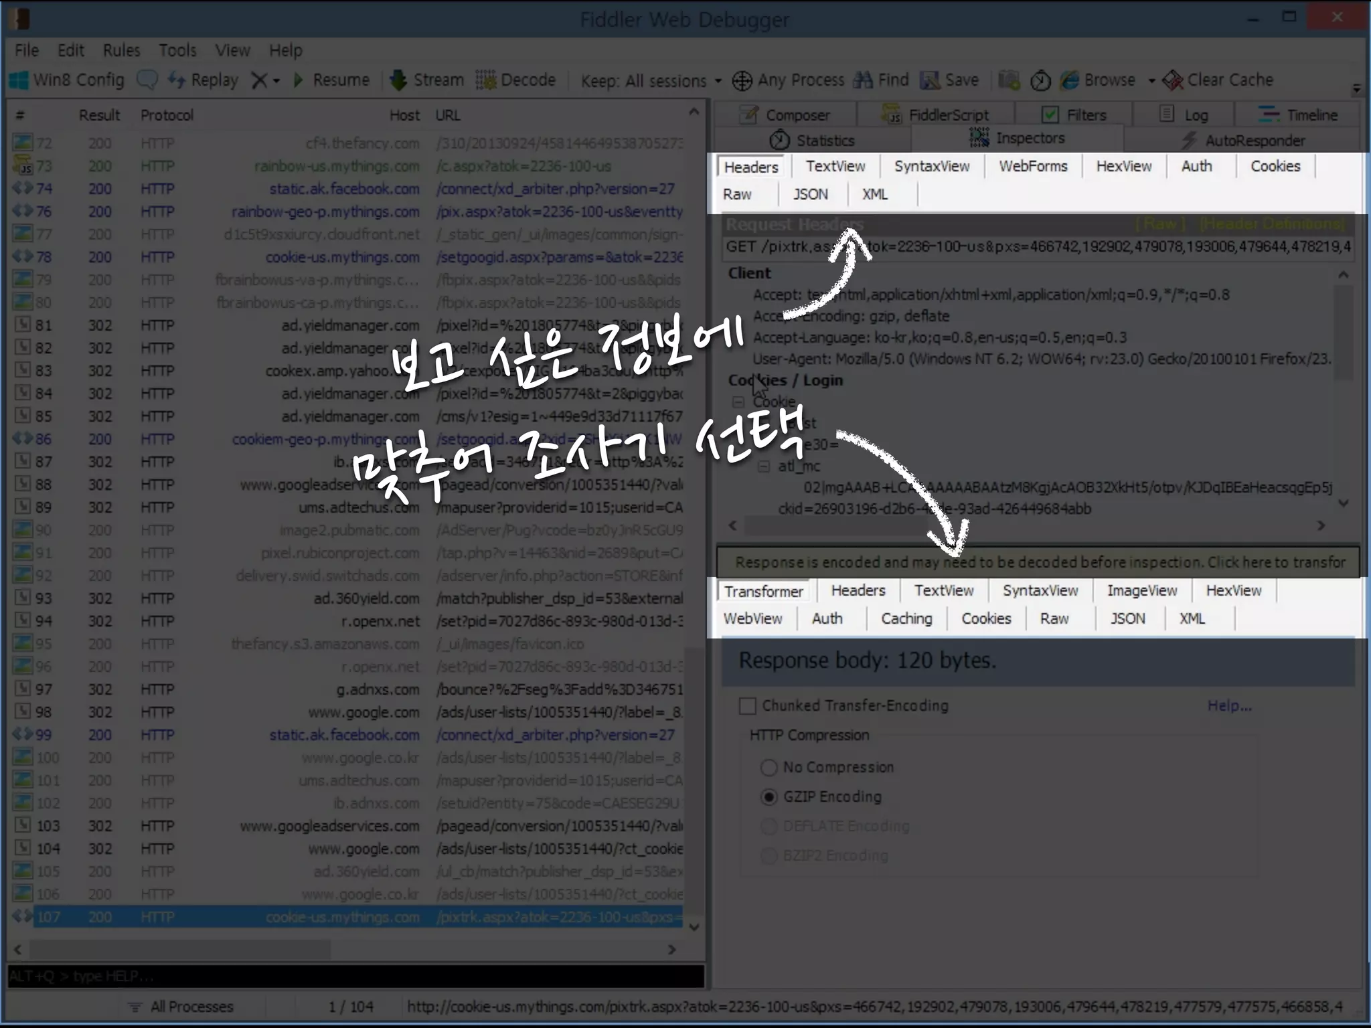Collapse the Cookie tree node
This screenshot has height=1028, width=1371.
(x=738, y=402)
